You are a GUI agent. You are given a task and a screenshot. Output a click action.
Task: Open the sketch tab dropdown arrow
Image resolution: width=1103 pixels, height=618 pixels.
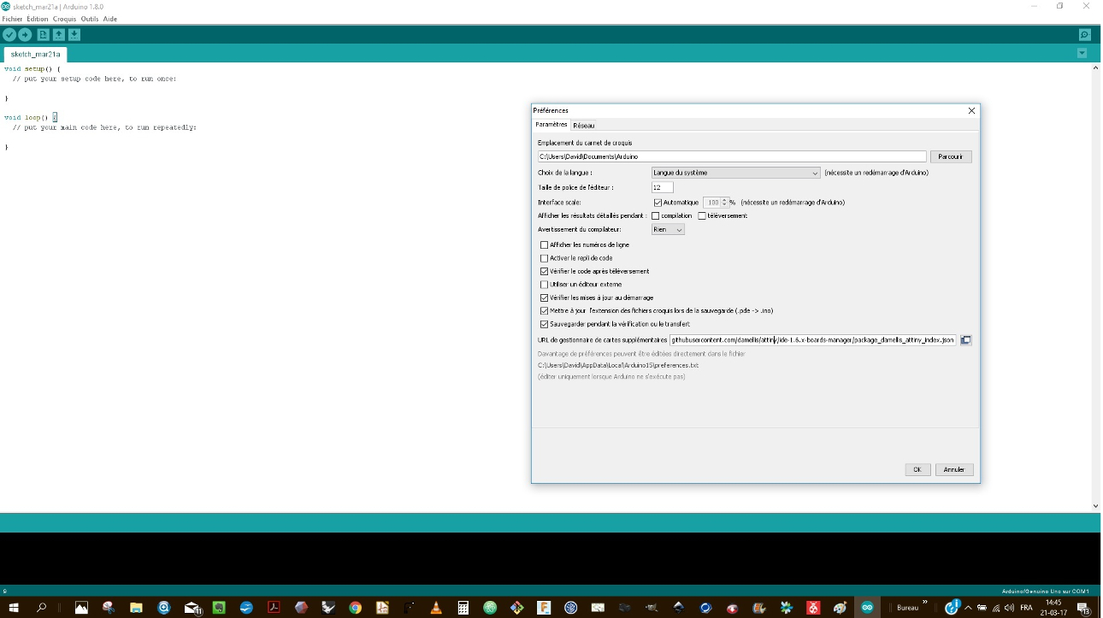[x=1082, y=53]
